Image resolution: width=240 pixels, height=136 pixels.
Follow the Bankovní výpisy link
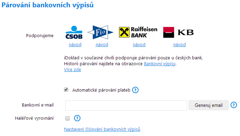[160, 63]
